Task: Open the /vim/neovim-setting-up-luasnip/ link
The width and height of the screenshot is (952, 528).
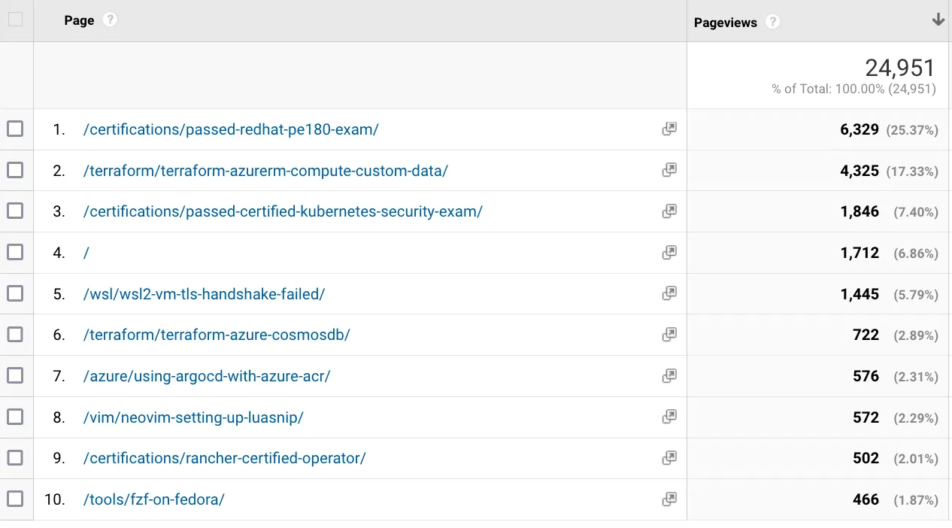Action: (x=193, y=417)
